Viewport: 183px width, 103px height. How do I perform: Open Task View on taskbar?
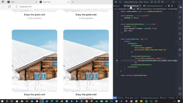pyautogui.click(x=12, y=101)
